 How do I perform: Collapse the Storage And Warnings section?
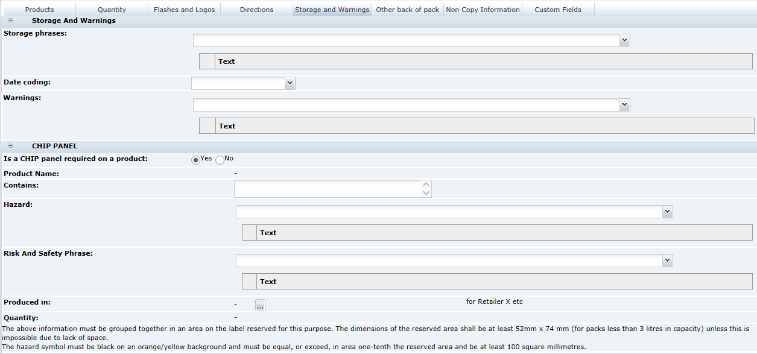pos(10,20)
